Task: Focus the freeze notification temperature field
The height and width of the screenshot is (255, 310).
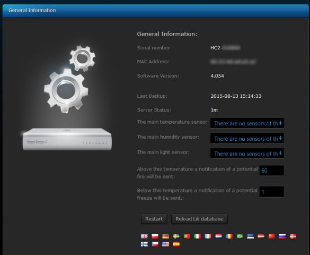Action: pos(272,192)
